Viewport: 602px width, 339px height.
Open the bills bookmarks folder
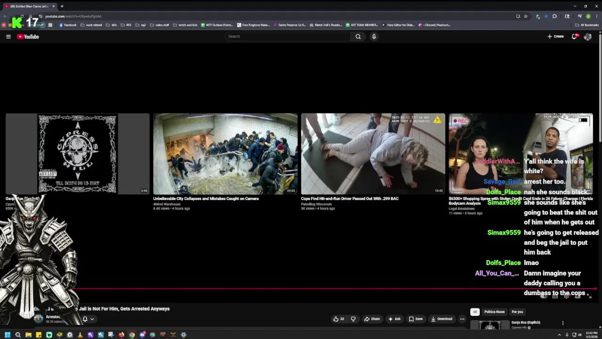(x=111, y=25)
